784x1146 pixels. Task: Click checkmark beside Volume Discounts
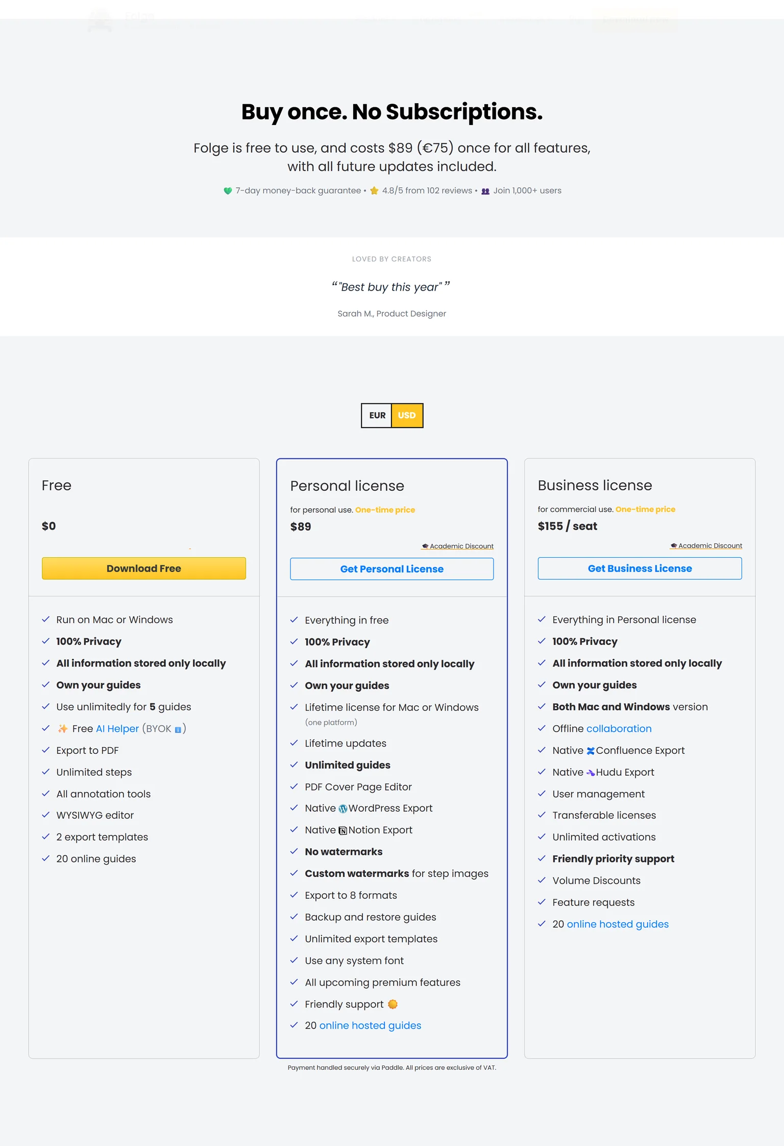point(542,880)
